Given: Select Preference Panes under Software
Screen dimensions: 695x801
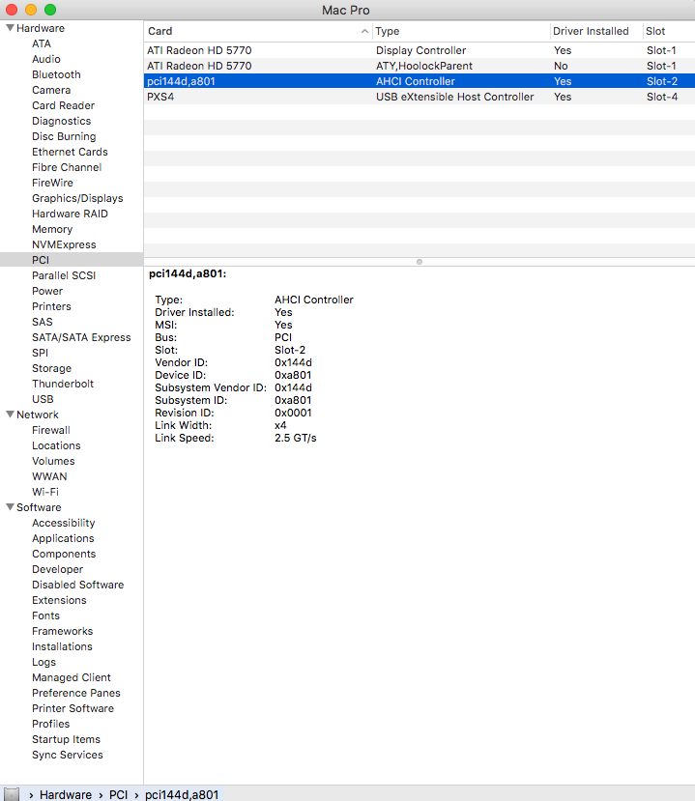Looking at the screenshot, I should coord(76,693).
